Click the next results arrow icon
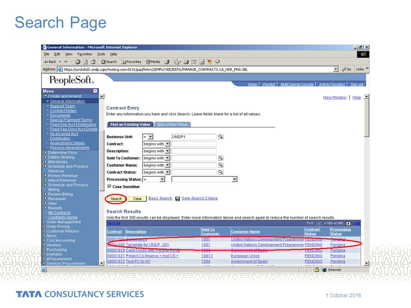The width and height of the screenshot is (411, 308). tap(348, 223)
